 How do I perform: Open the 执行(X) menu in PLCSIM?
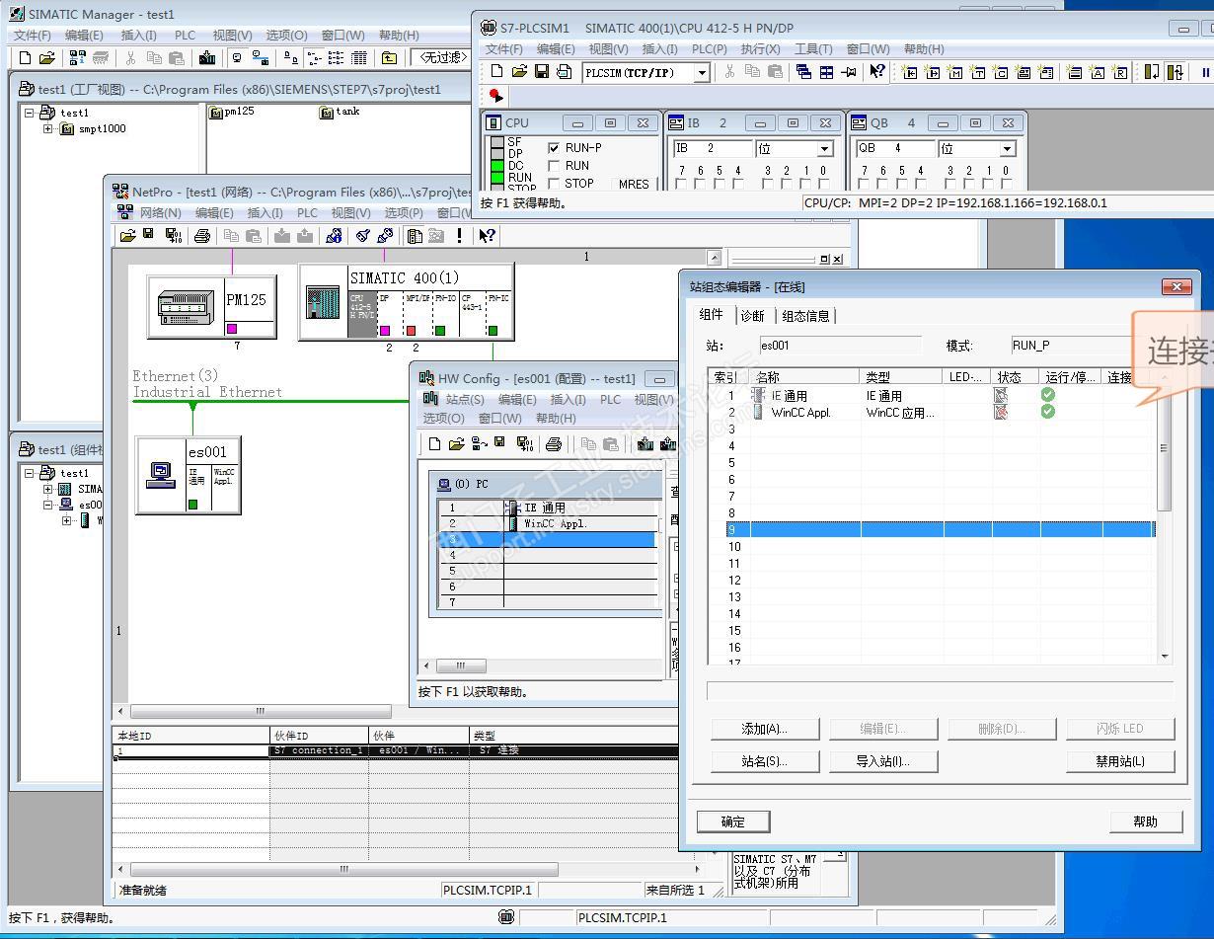[760, 48]
